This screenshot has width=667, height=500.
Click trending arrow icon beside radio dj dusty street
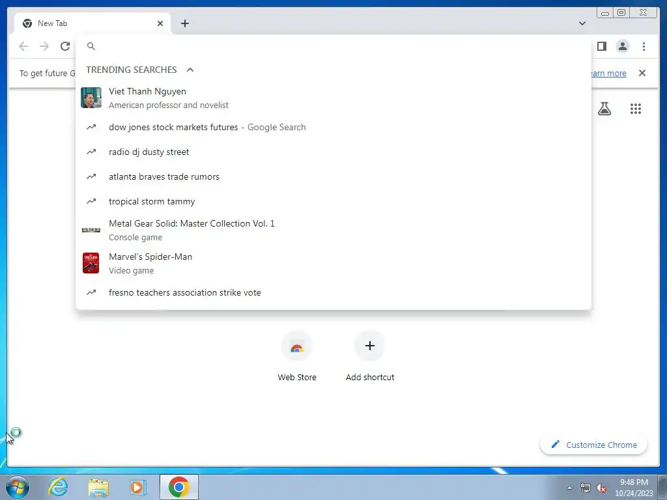tap(91, 152)
